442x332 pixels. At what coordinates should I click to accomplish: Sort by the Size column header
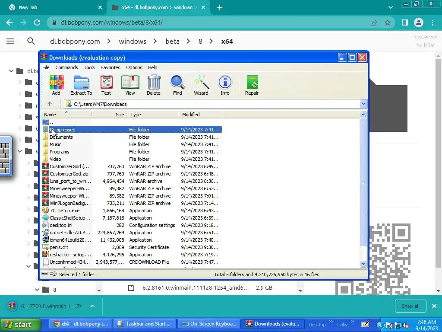tap(109, 114)
